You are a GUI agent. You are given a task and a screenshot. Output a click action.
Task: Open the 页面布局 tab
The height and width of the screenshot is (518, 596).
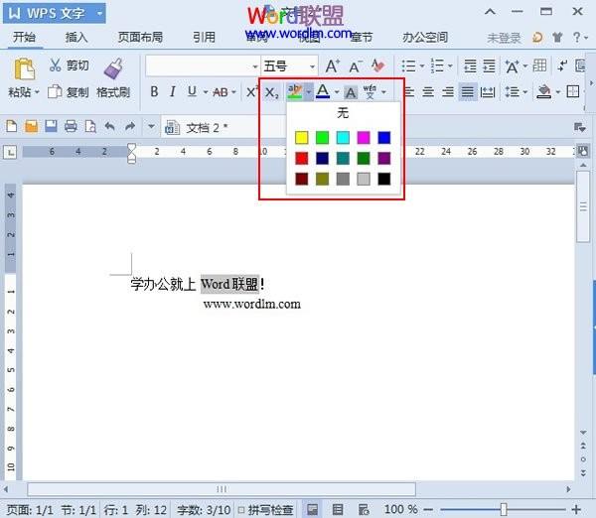[140, 38]
